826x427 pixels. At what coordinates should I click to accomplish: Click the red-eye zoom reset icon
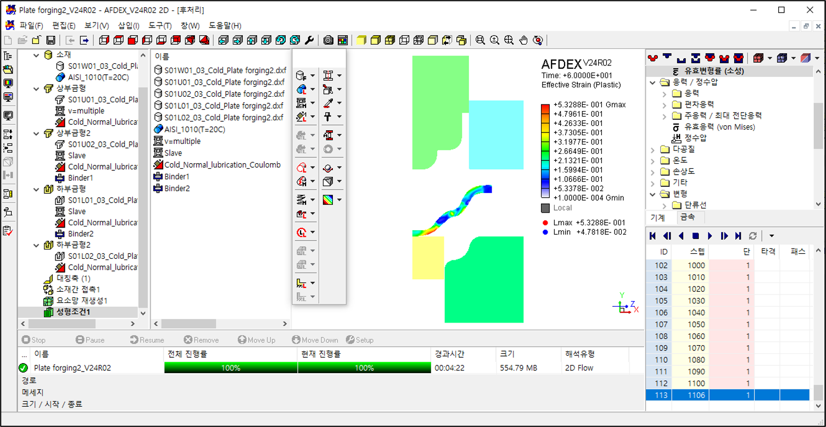538,40
